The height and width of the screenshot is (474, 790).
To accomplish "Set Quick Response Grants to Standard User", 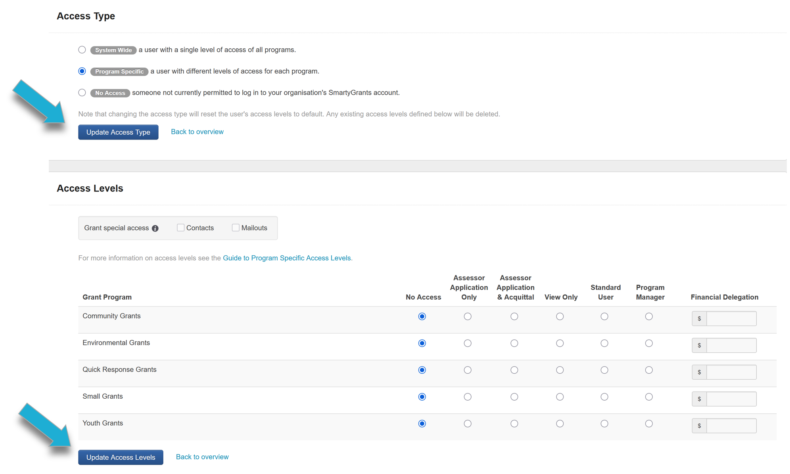I will coord(604,370).
